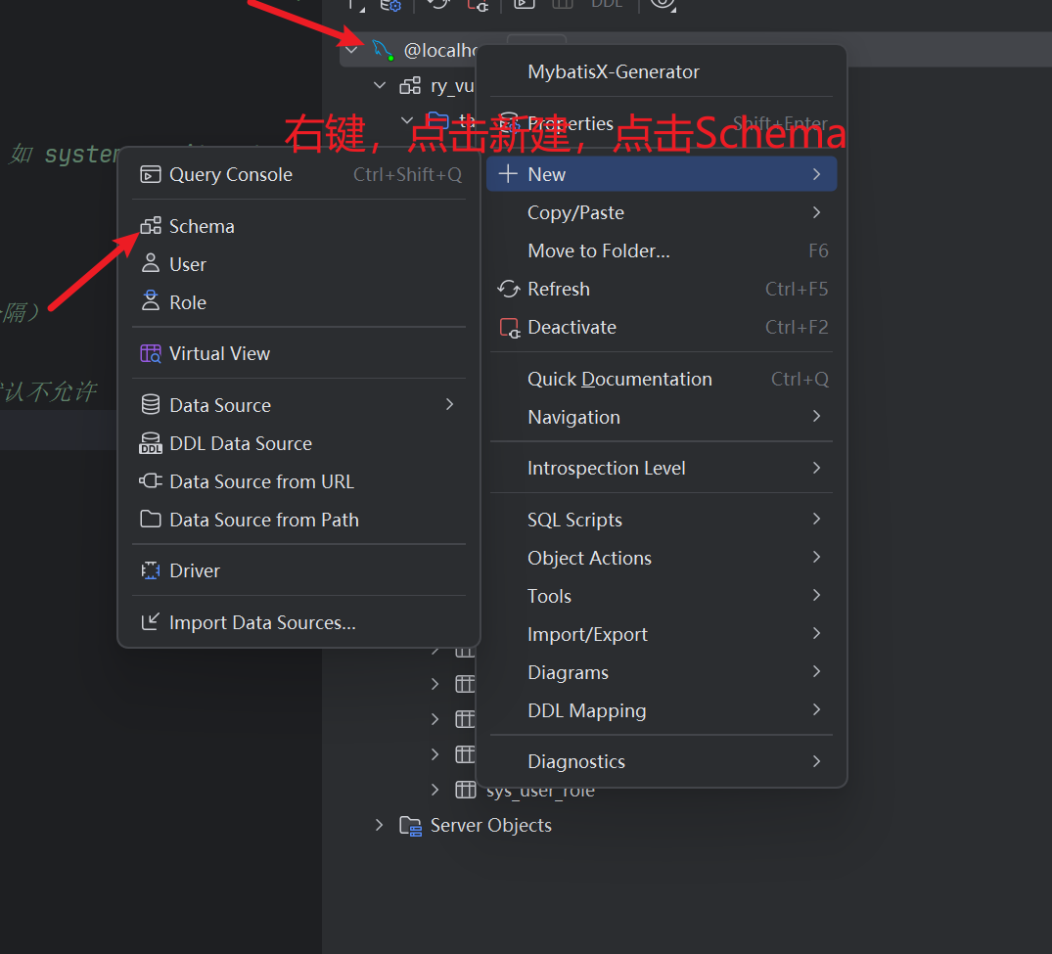Collapse the ry_vu schema node
Image resolution: width=1052 pixels, height=954 pixels.
pyautogui.click(x=380, y=85)
